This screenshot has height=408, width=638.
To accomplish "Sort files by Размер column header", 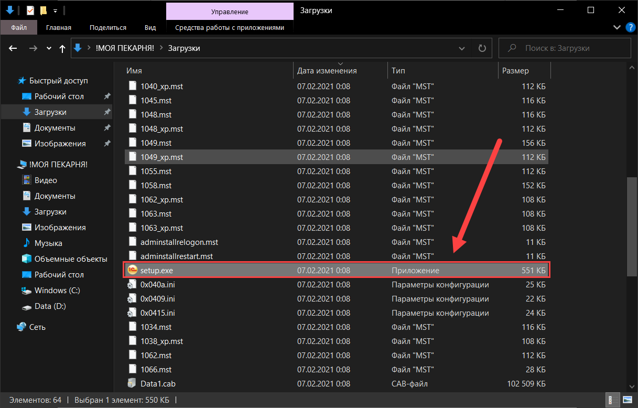I will (x=515, y=70).
